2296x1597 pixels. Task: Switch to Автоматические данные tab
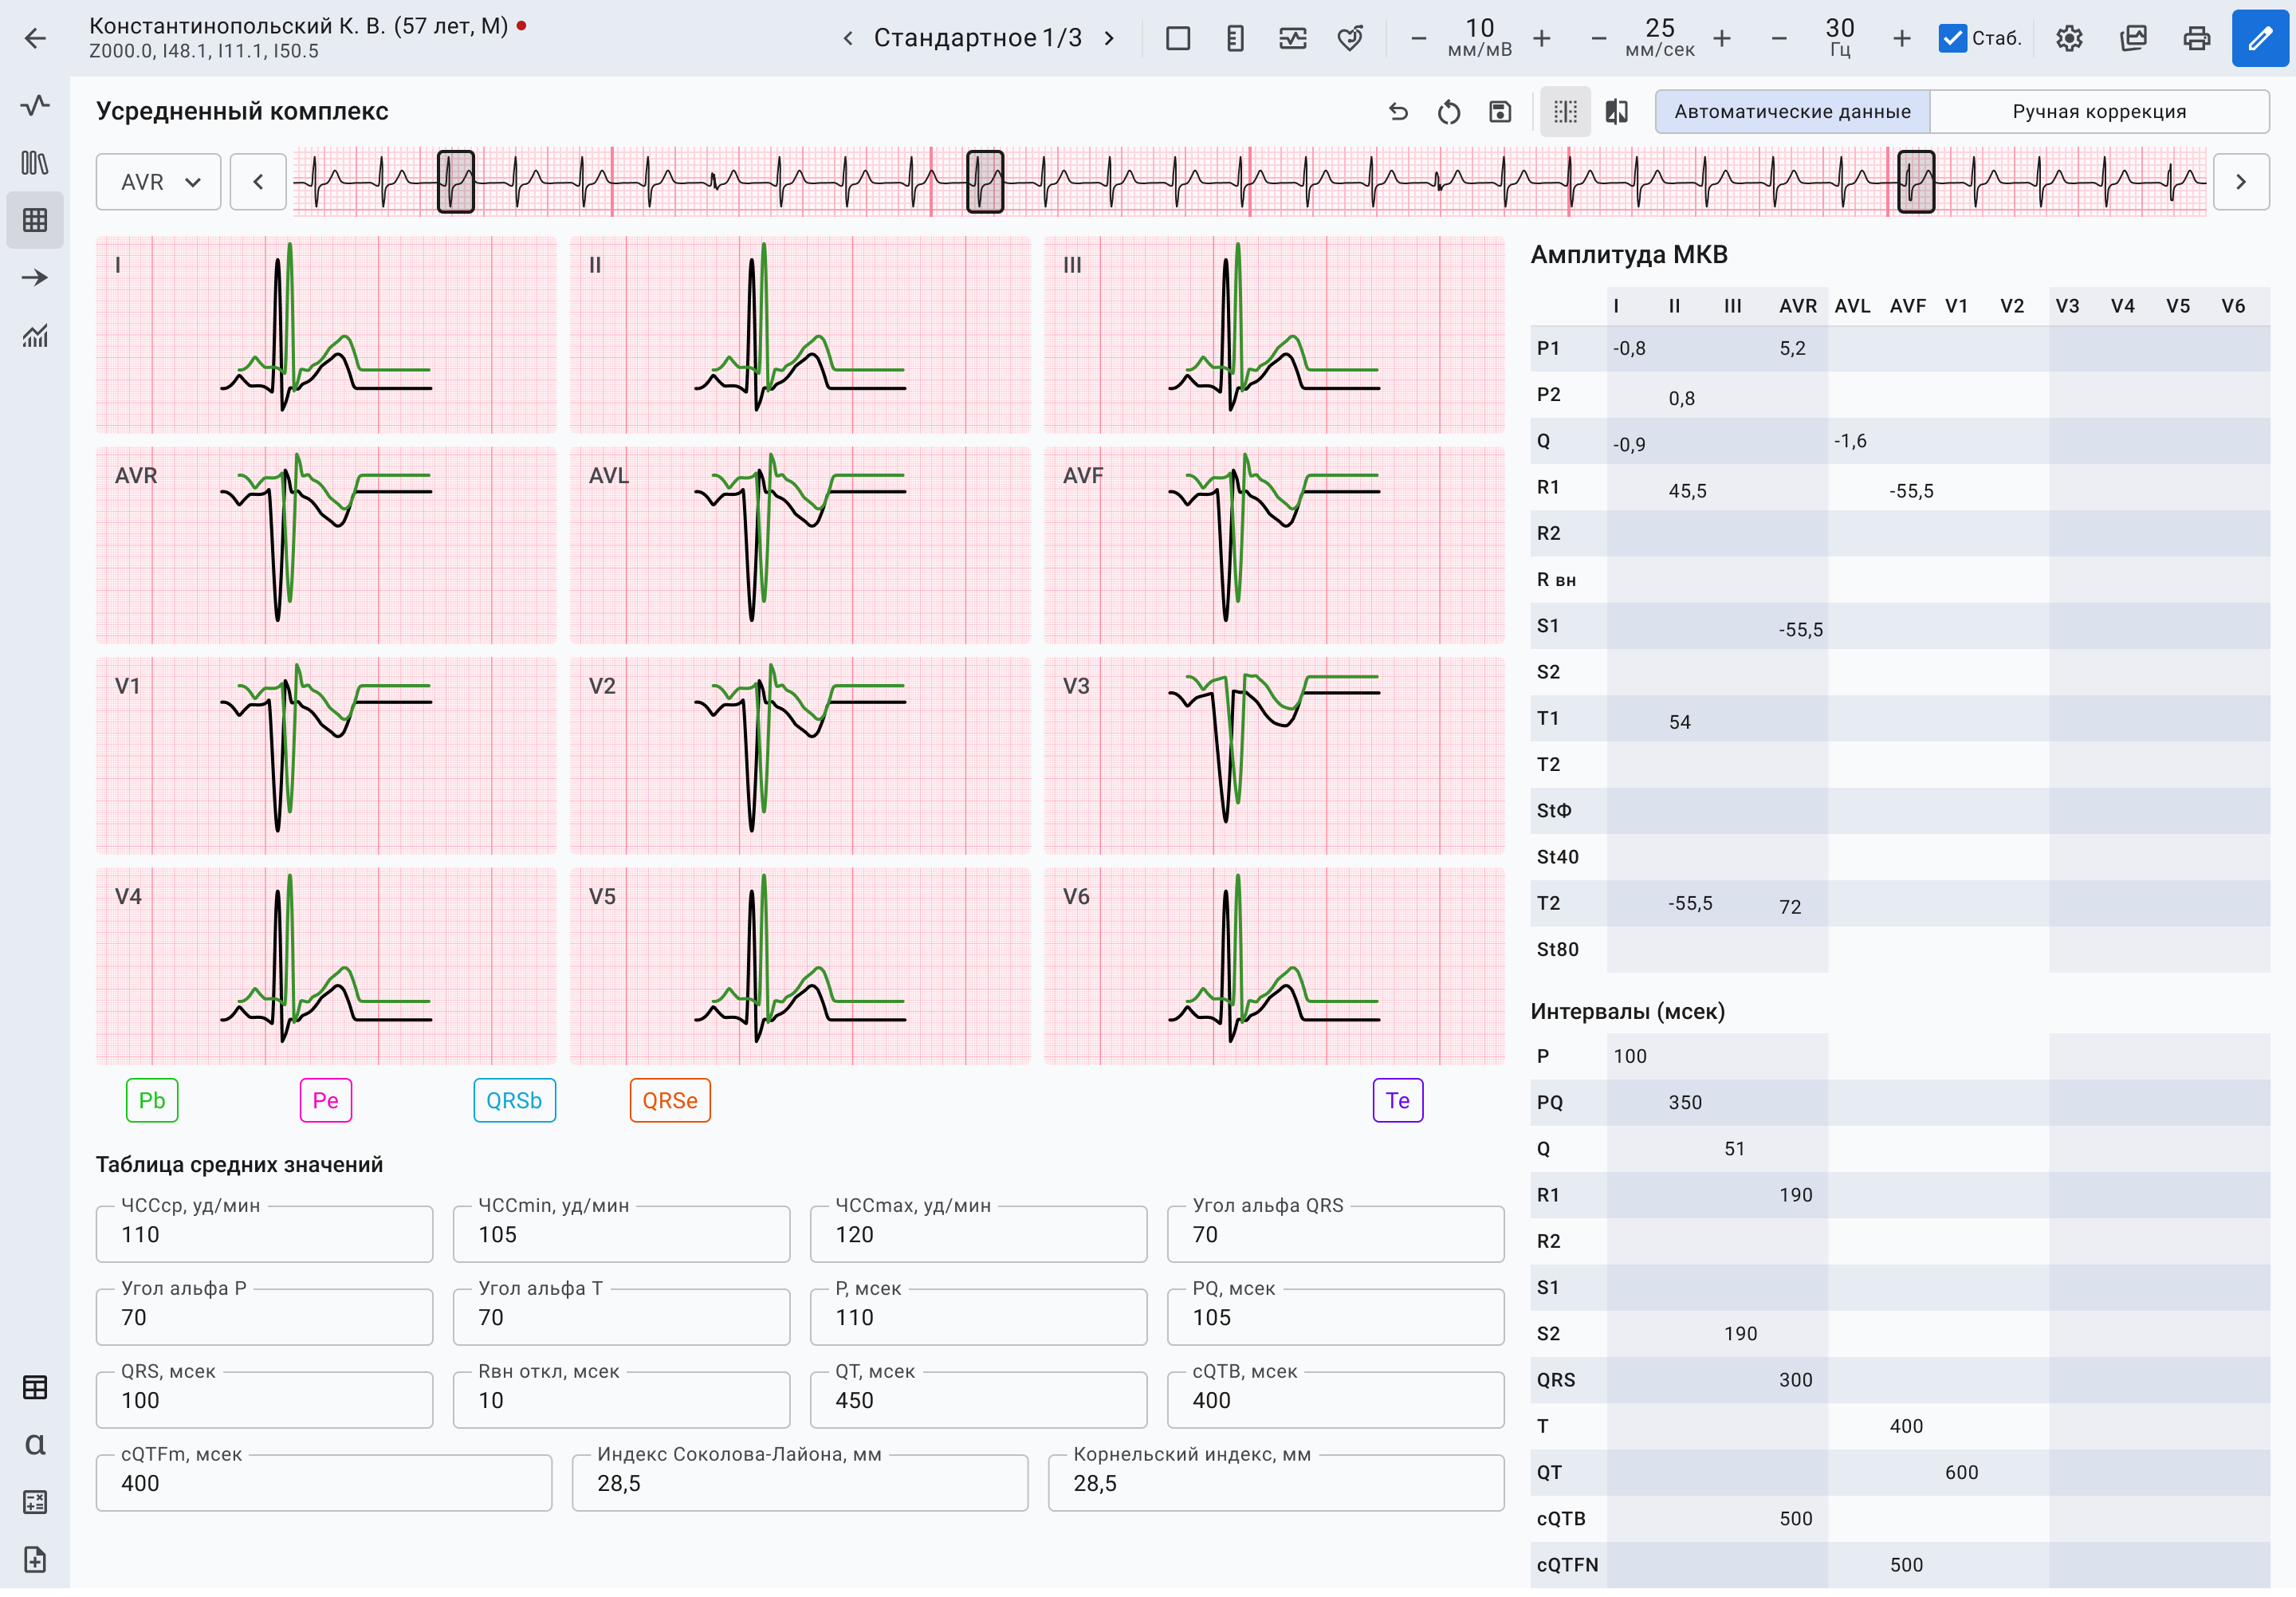point(1793,112)
